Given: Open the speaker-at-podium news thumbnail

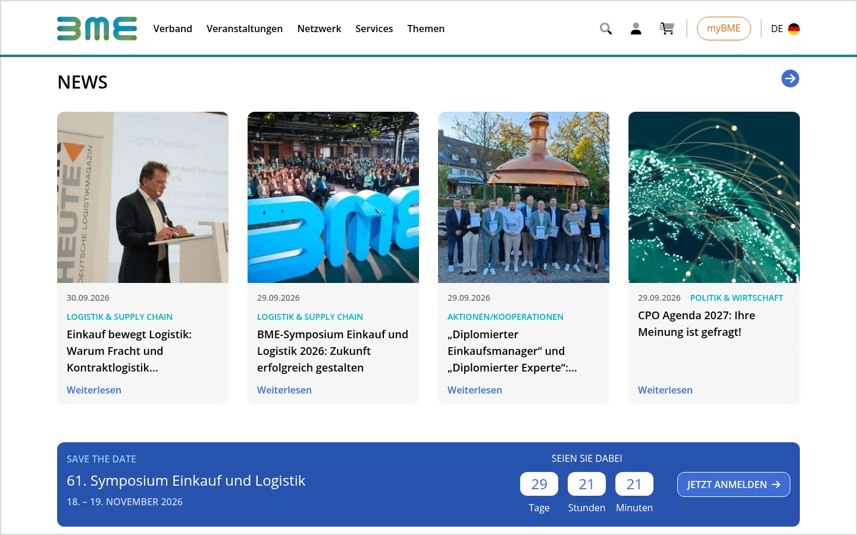Looking at the screenshot, I should point(143,197).
